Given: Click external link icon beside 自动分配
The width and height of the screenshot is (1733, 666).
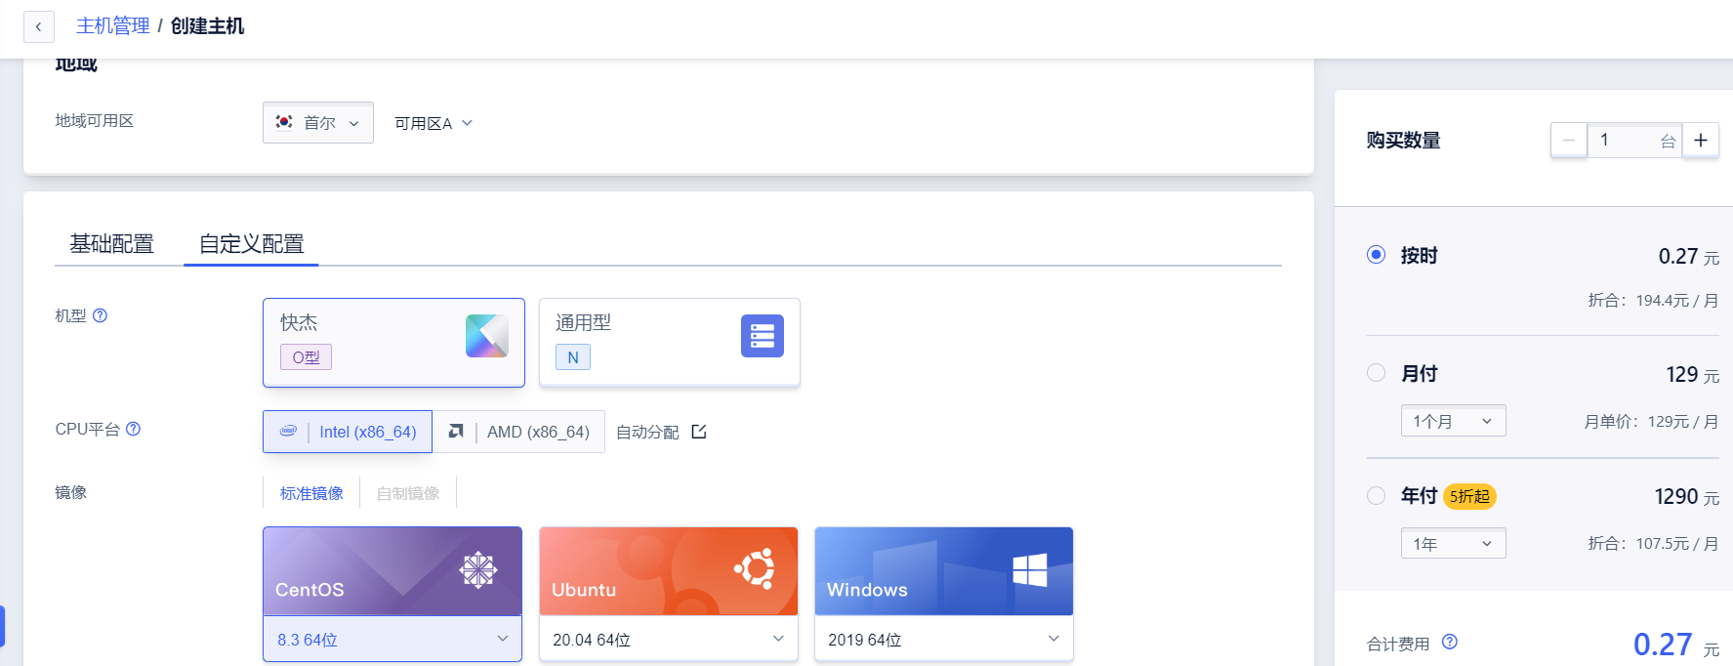Looking at the screenshot, I should click(699, 432).
